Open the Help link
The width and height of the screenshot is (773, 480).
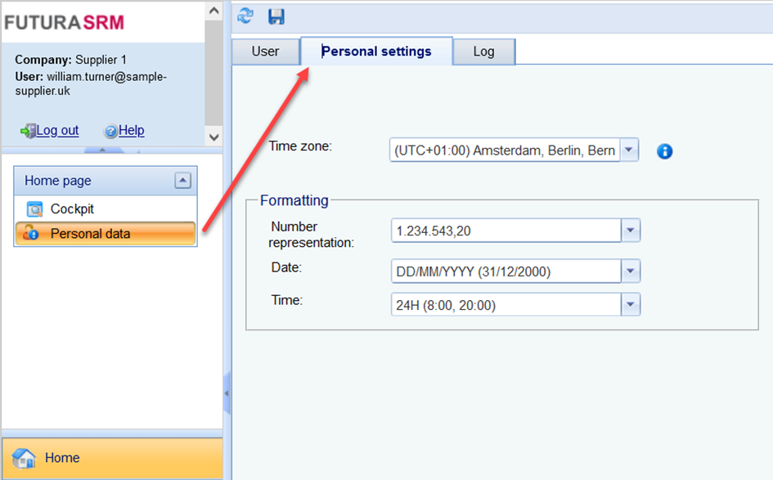pyautogui.click(x=131, y=131)
